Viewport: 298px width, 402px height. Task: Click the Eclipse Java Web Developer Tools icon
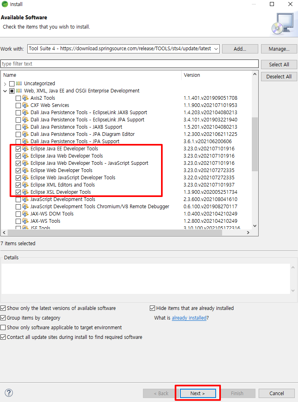25,156
